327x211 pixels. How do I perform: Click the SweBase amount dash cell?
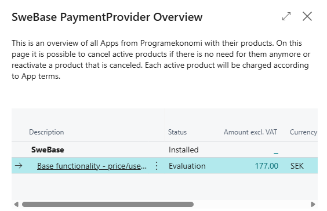click(x=276, y=153)
